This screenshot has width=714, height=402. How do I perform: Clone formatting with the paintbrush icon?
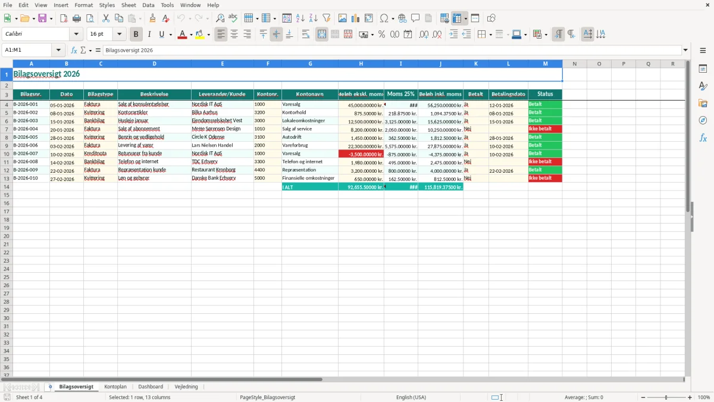pos(153,18)
